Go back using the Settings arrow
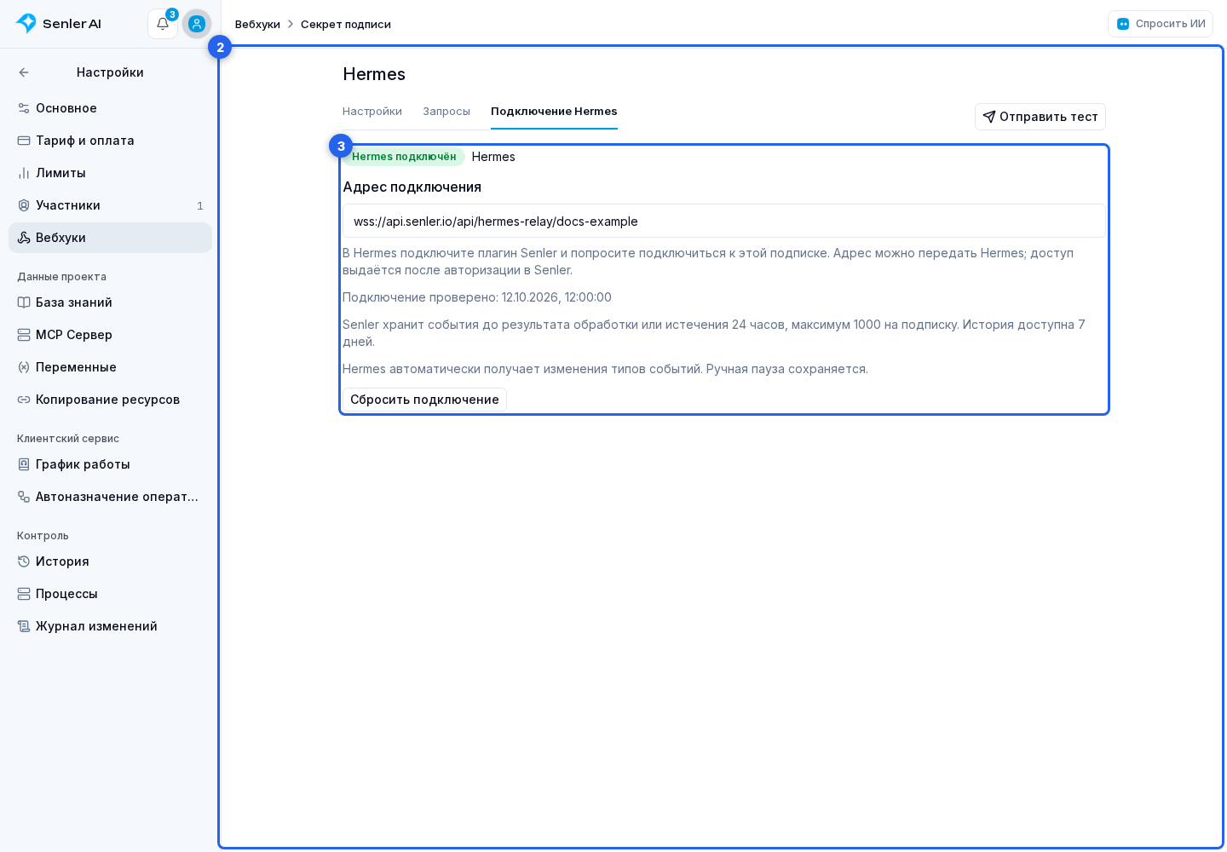Image resolution: width=1227 pixels, height=852 pixels. click(x=24, y=72)
